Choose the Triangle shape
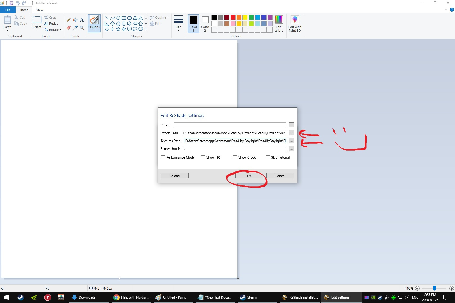 [x=141, y=18]
